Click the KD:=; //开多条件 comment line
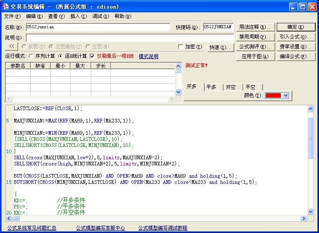Image resolution: width=319 pixels, height=233 pixels. pos(49,200)
